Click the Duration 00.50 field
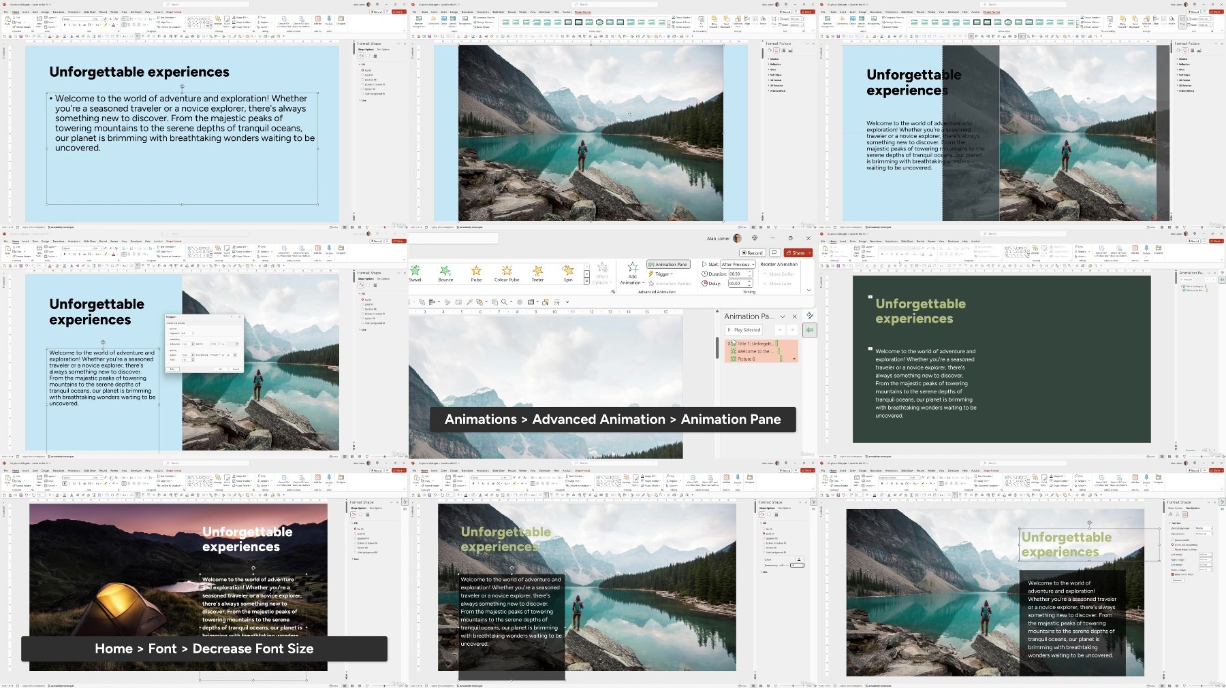Screen dimensions: 1226x688 pyautogui.click(x=740, y=274)
